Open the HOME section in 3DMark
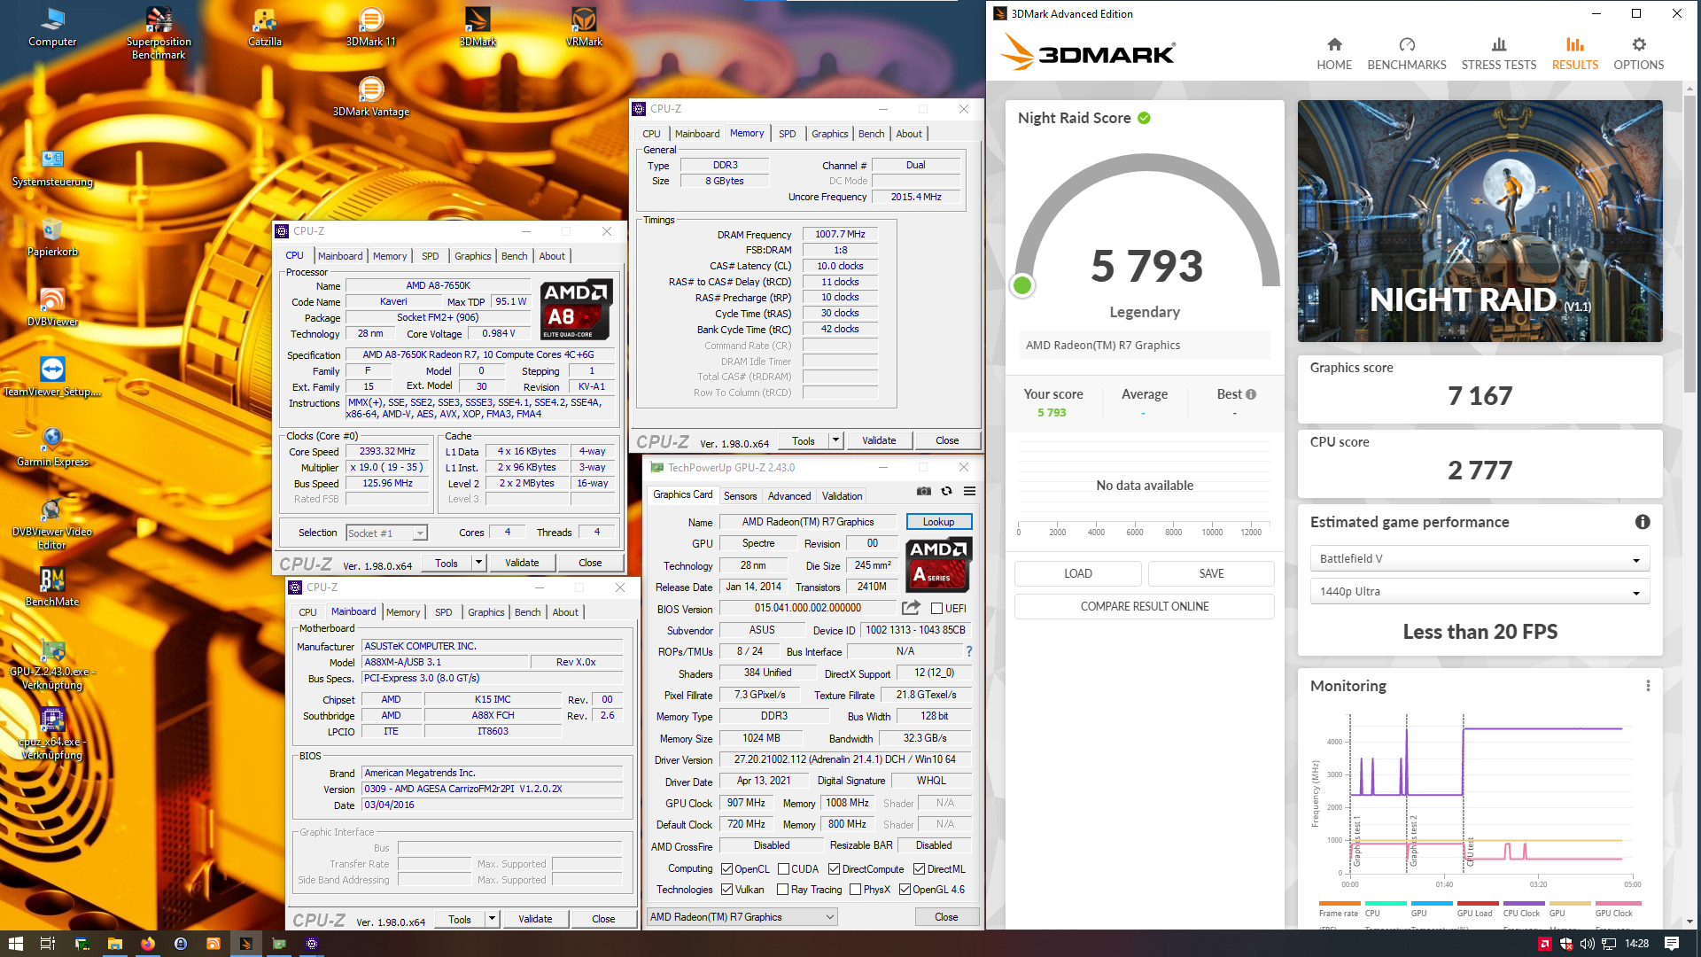The height and width of the screenshot is (957, 1701). coord(1334,53)
